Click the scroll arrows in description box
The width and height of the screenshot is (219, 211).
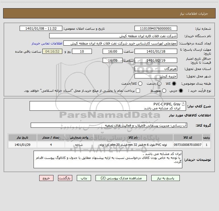[x=183, y=104]
